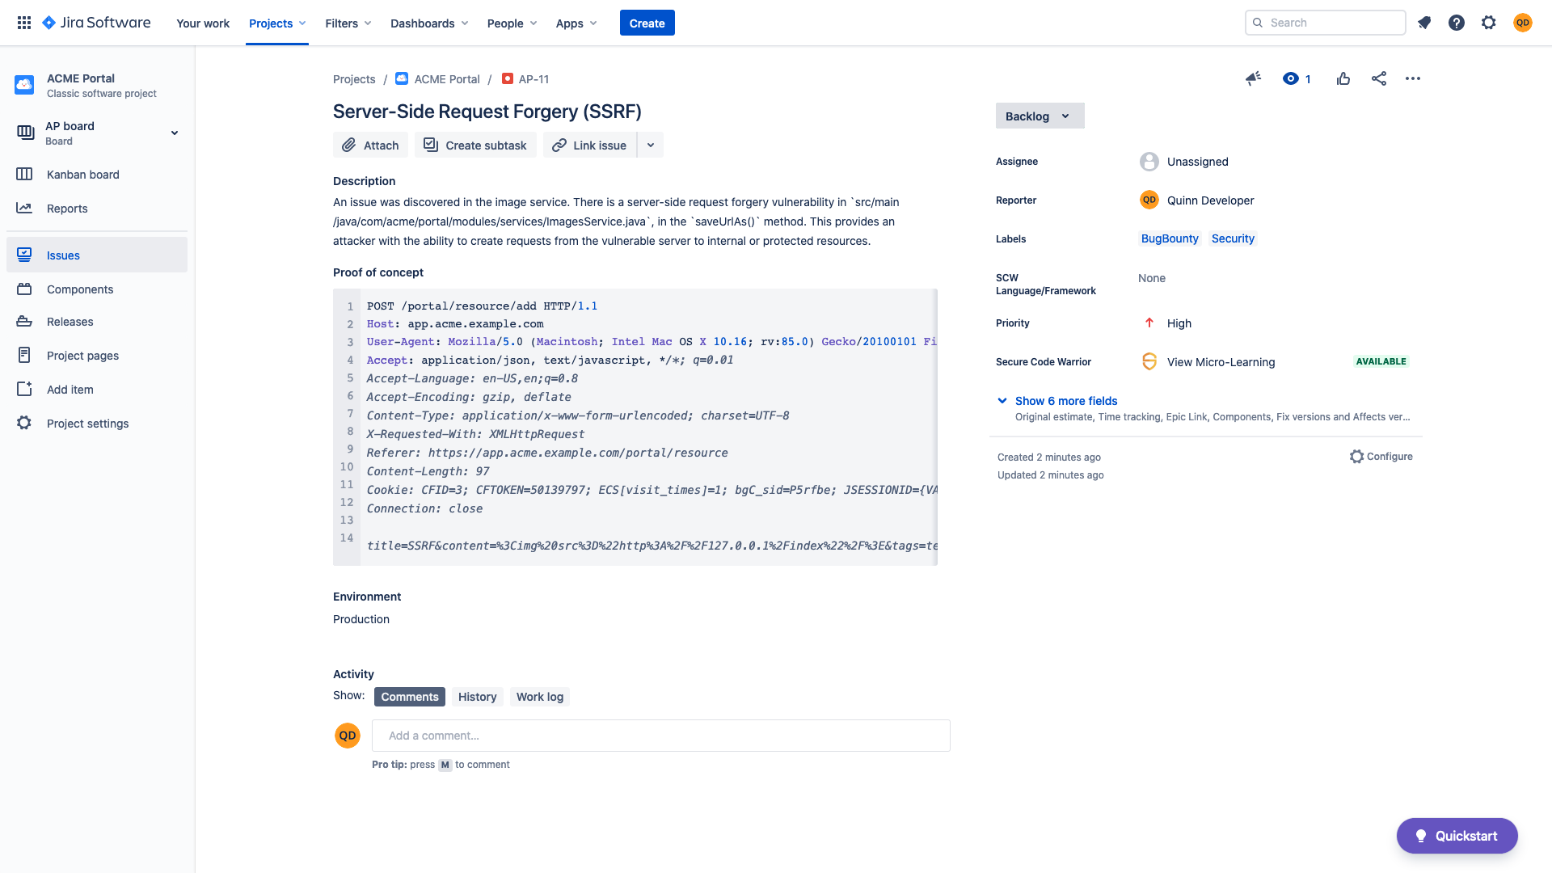
Task: Open the Dashboards menu
Action: [429, 23]
